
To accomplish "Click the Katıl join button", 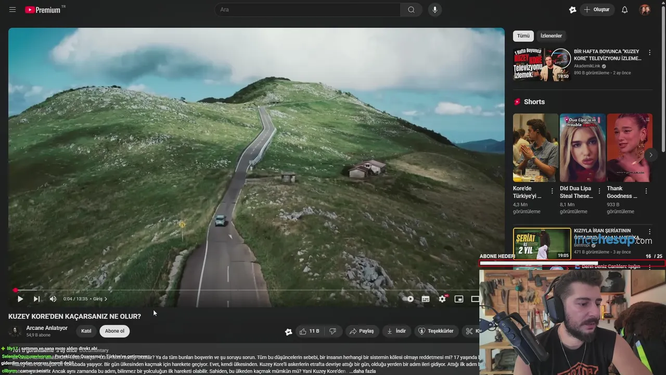I will coord(86,331).
